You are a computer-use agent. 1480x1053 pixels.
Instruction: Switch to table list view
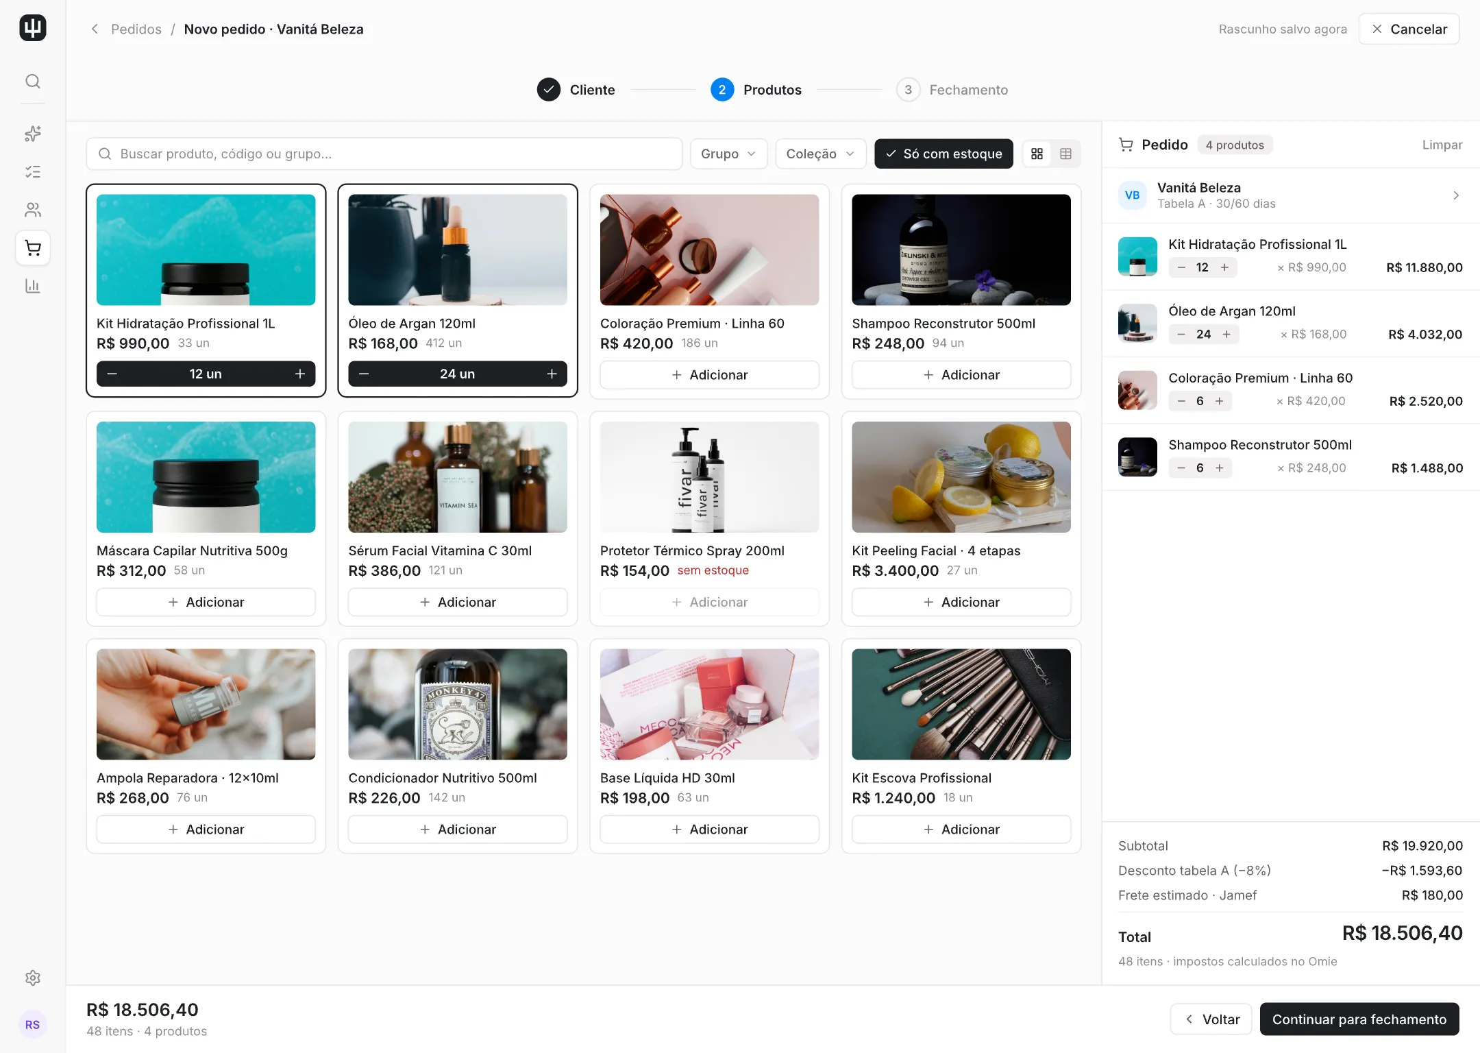pos(1065,154)
